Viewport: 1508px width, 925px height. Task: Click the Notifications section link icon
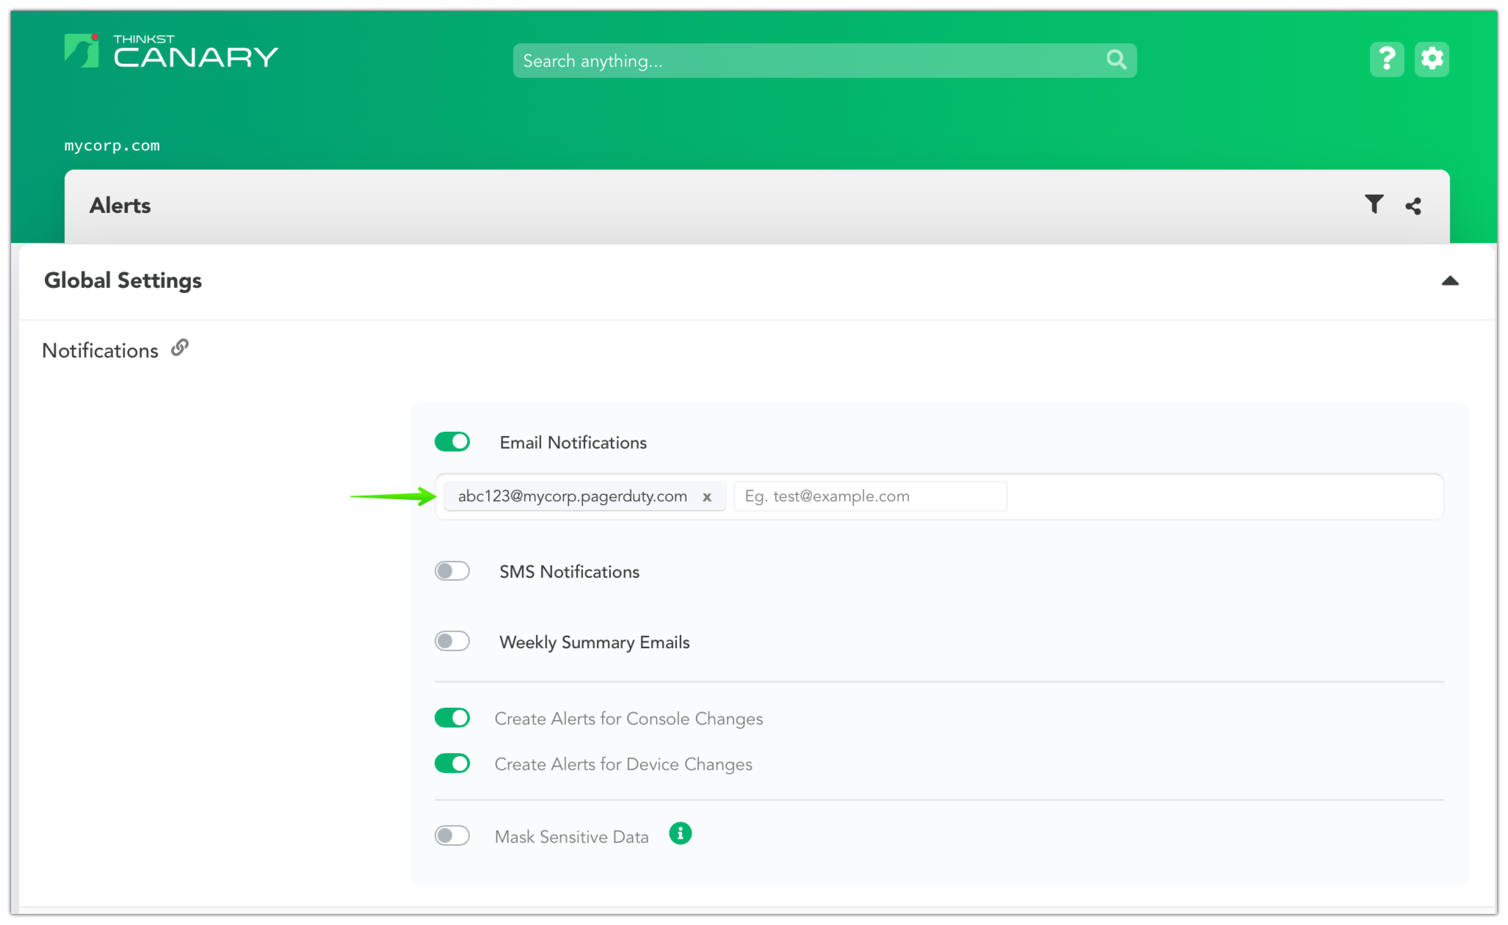[x=179, y=348]
